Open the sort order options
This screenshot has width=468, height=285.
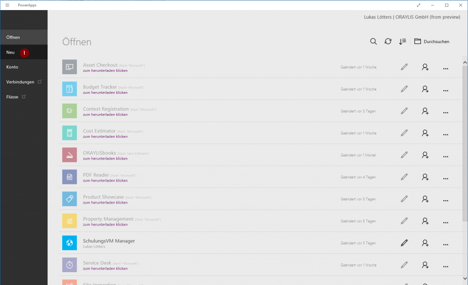[x=402, y=42]
